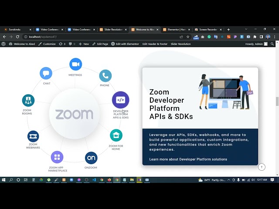279x209 pixels.
Task: Open File Explorer from the taskbar
Action: [x=132, y=180]
